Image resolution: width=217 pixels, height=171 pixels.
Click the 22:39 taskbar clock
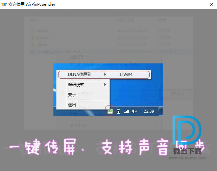coord(149,111)
